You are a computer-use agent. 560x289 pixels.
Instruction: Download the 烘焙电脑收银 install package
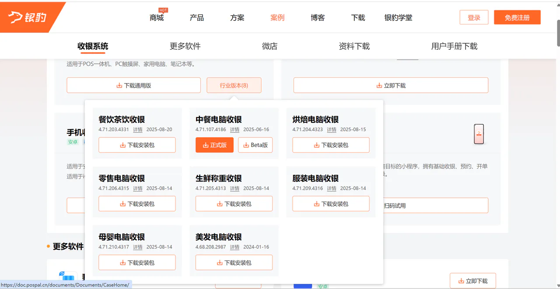331,145
